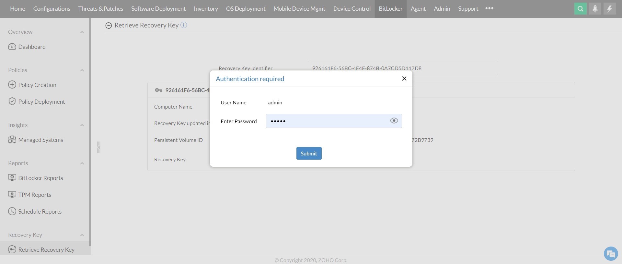The width and height of the screenshot is (622, 264).
Task: Collapse the Insights section
Action: [x=82, y=125]
